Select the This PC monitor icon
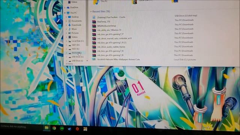240x135 pixels. click(x=68, y=13)
